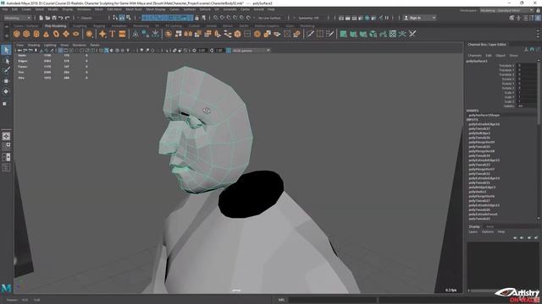Toggle Select by object type mode
This screenshot has width=542, height=304.
click(x=122, y=18)
